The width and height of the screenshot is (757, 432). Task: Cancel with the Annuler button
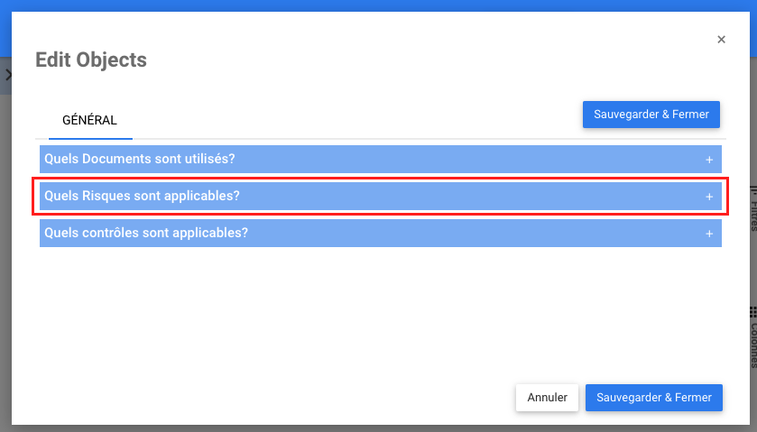(547, 398)
